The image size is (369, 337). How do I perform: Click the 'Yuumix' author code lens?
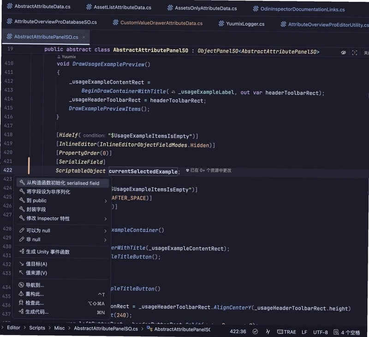coord(66,57)
